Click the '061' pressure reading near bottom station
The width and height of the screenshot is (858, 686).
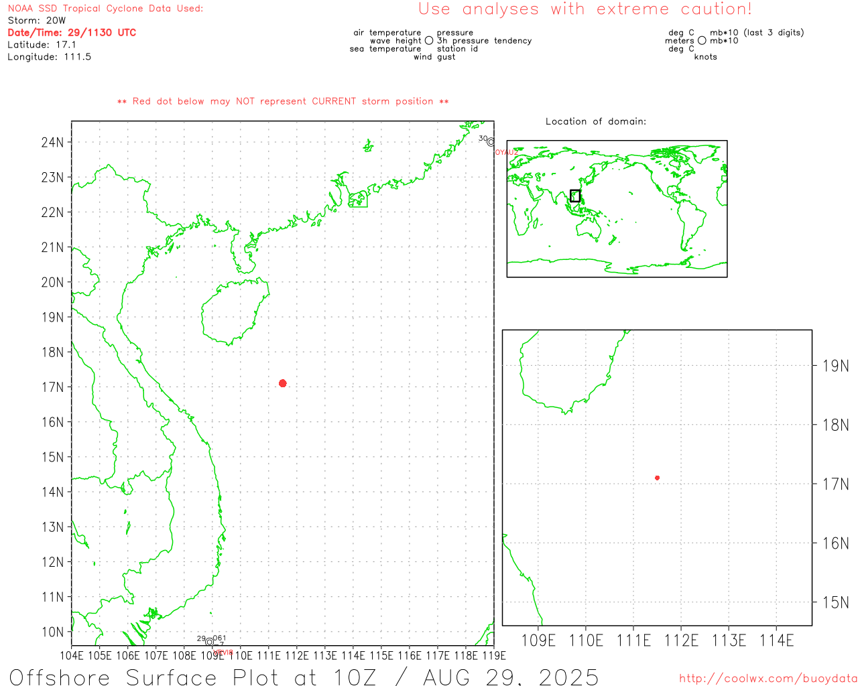click(220, 638)
